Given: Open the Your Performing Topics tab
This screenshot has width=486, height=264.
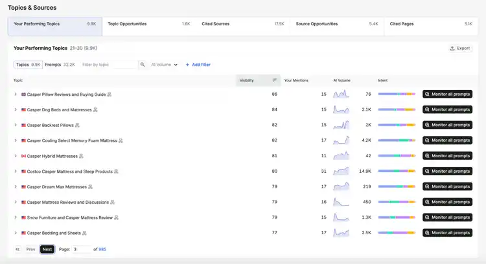Looking at the screenshot, I should tap(55, 27).
